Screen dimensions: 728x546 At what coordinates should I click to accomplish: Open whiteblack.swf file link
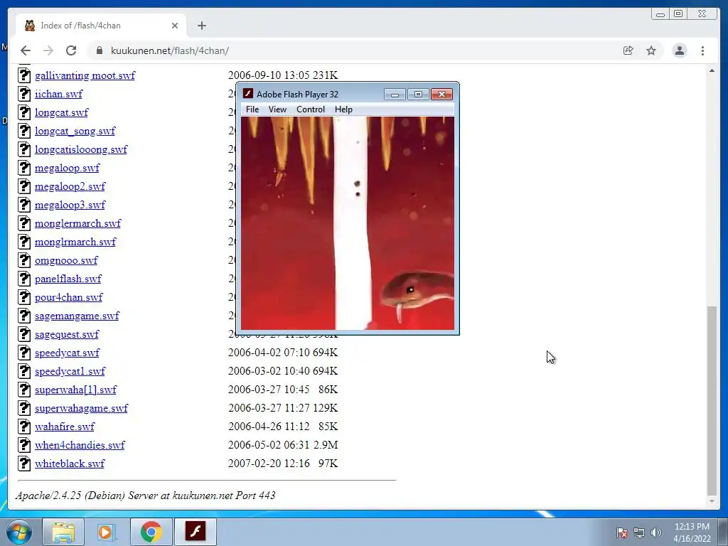(70, 464)
